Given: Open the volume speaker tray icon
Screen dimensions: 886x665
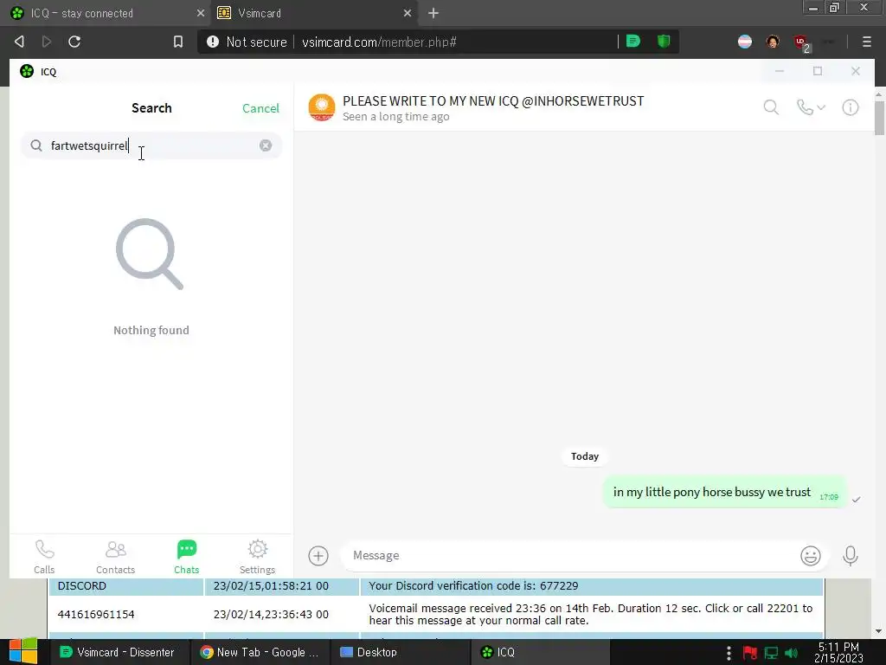Looking at the screenshot, I should coord(791,653).
